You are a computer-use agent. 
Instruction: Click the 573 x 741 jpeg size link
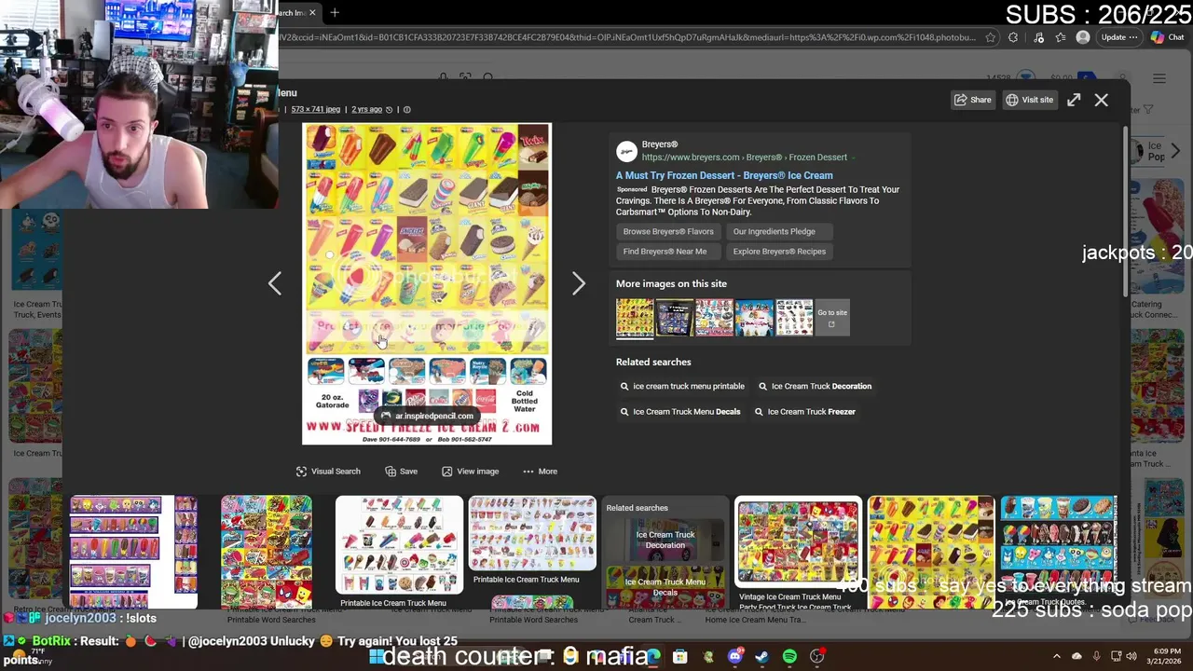(315, 110)
